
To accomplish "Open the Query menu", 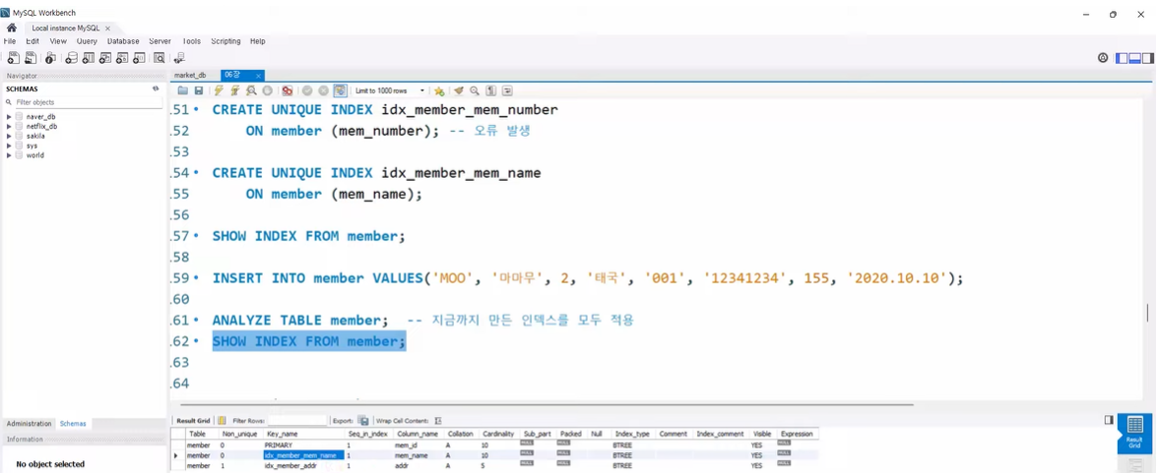I will [x=87, y=41].
